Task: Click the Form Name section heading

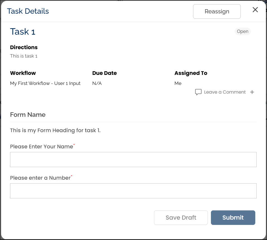Action: (28, 115)
